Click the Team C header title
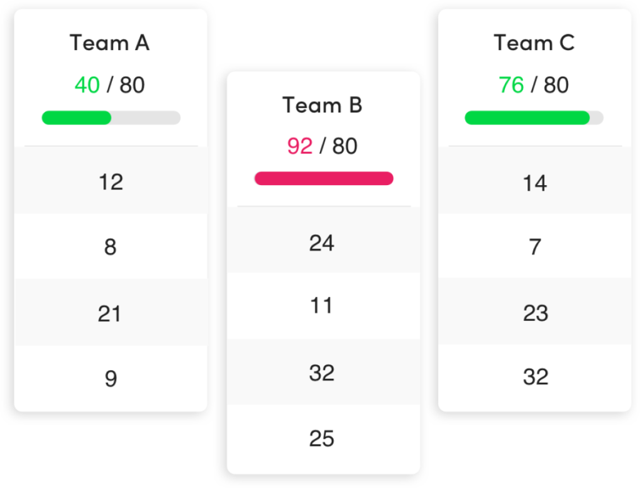640x489 pixels. [x=534, y=43]
